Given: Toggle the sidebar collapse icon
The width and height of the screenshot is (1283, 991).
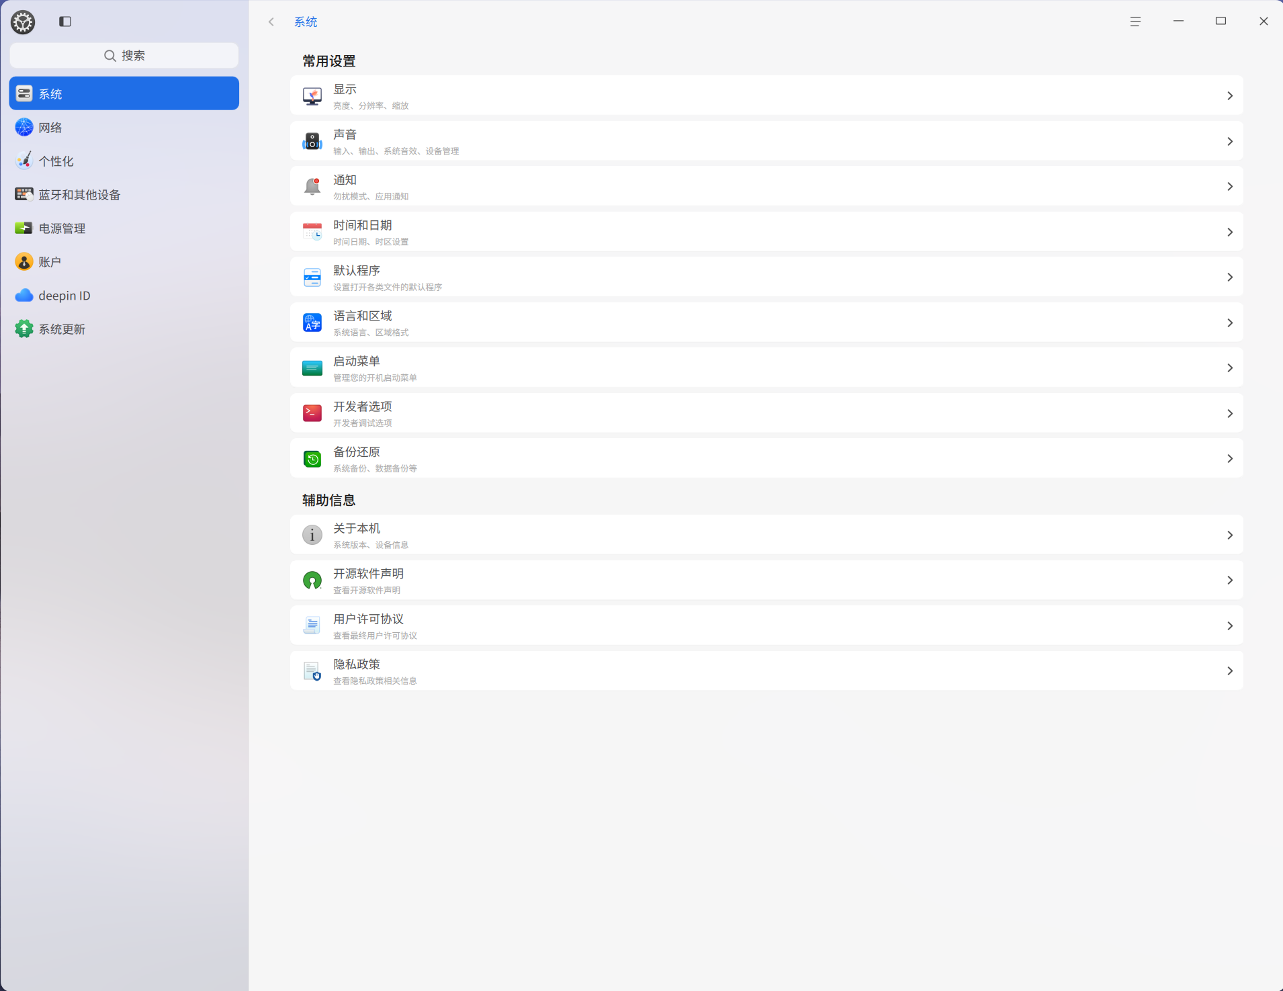Looking at the screenshot, I should 65,21.
